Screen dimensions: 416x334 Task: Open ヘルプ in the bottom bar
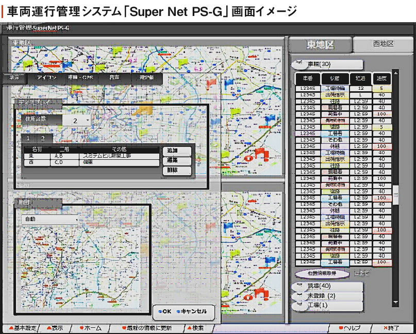[350, 328]
